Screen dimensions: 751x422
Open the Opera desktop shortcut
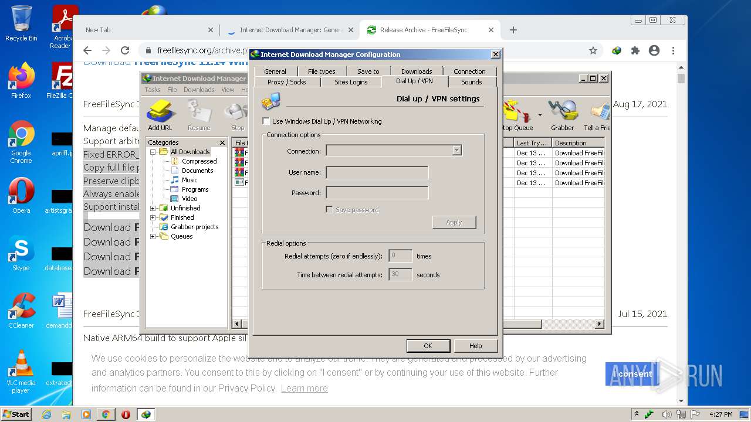(21, 196)
